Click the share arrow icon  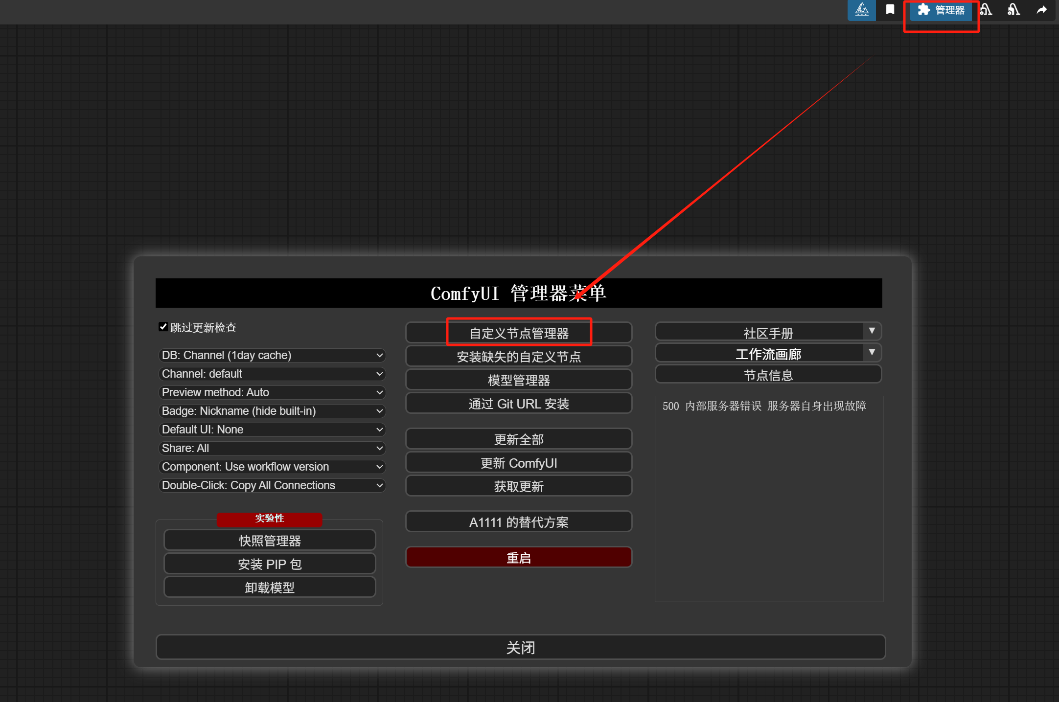tap(1042, 10)
